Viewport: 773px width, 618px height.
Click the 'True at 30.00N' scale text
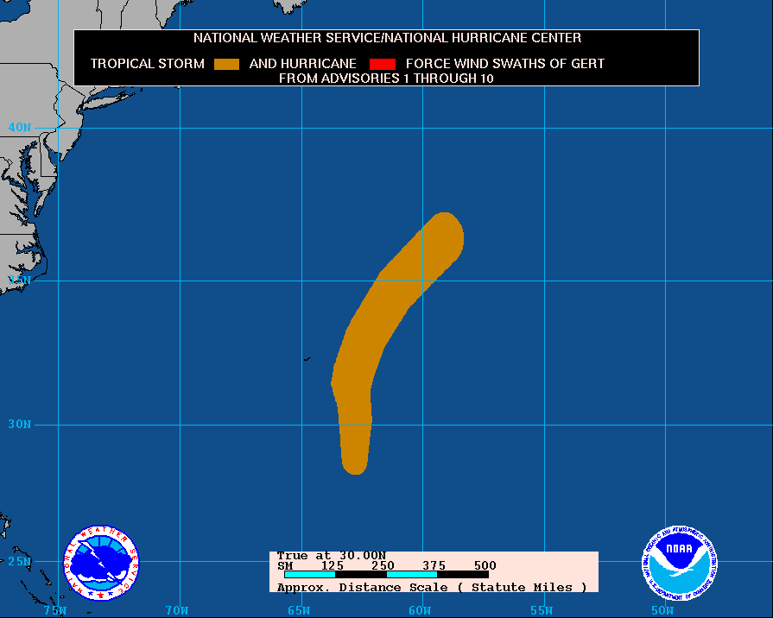tap(332, 555)
